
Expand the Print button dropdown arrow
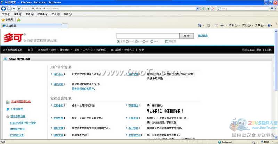tap(226, 26)
